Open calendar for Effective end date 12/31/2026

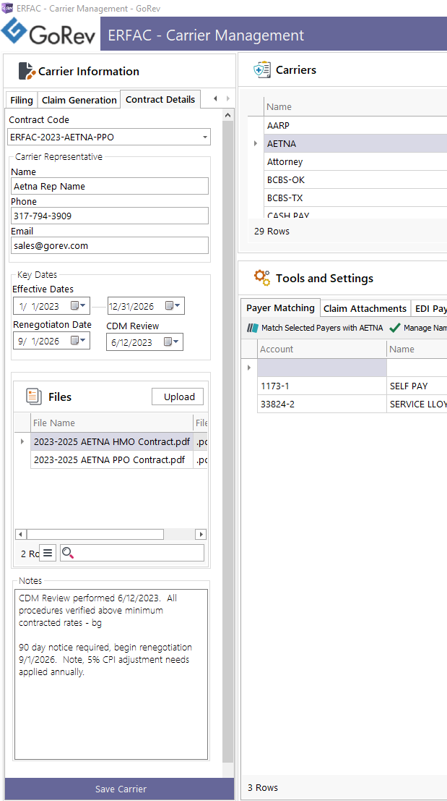[173, 306]
